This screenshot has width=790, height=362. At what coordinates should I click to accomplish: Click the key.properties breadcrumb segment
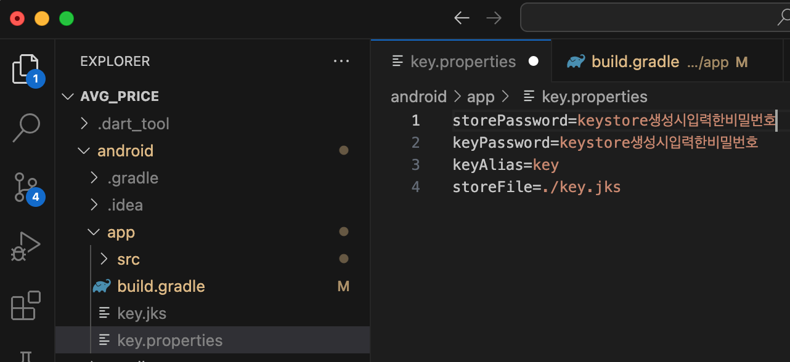[x=594, y=97]
